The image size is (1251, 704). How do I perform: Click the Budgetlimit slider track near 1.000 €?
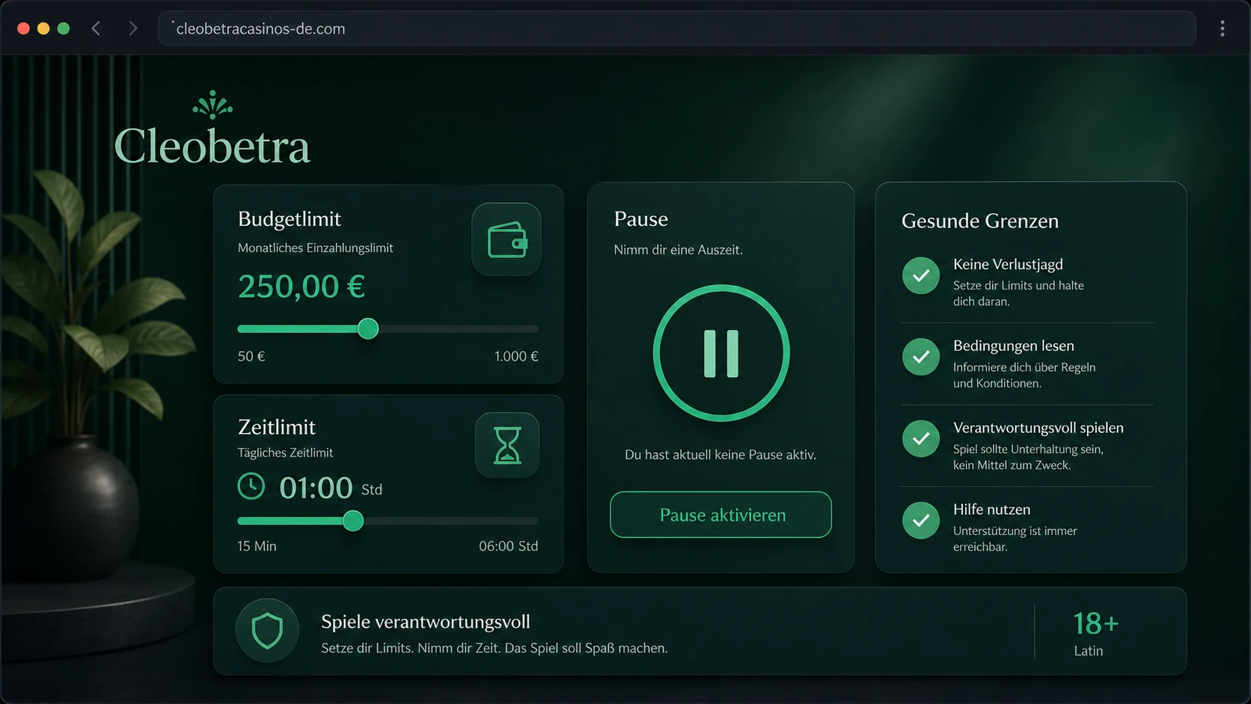coord(524,328)
